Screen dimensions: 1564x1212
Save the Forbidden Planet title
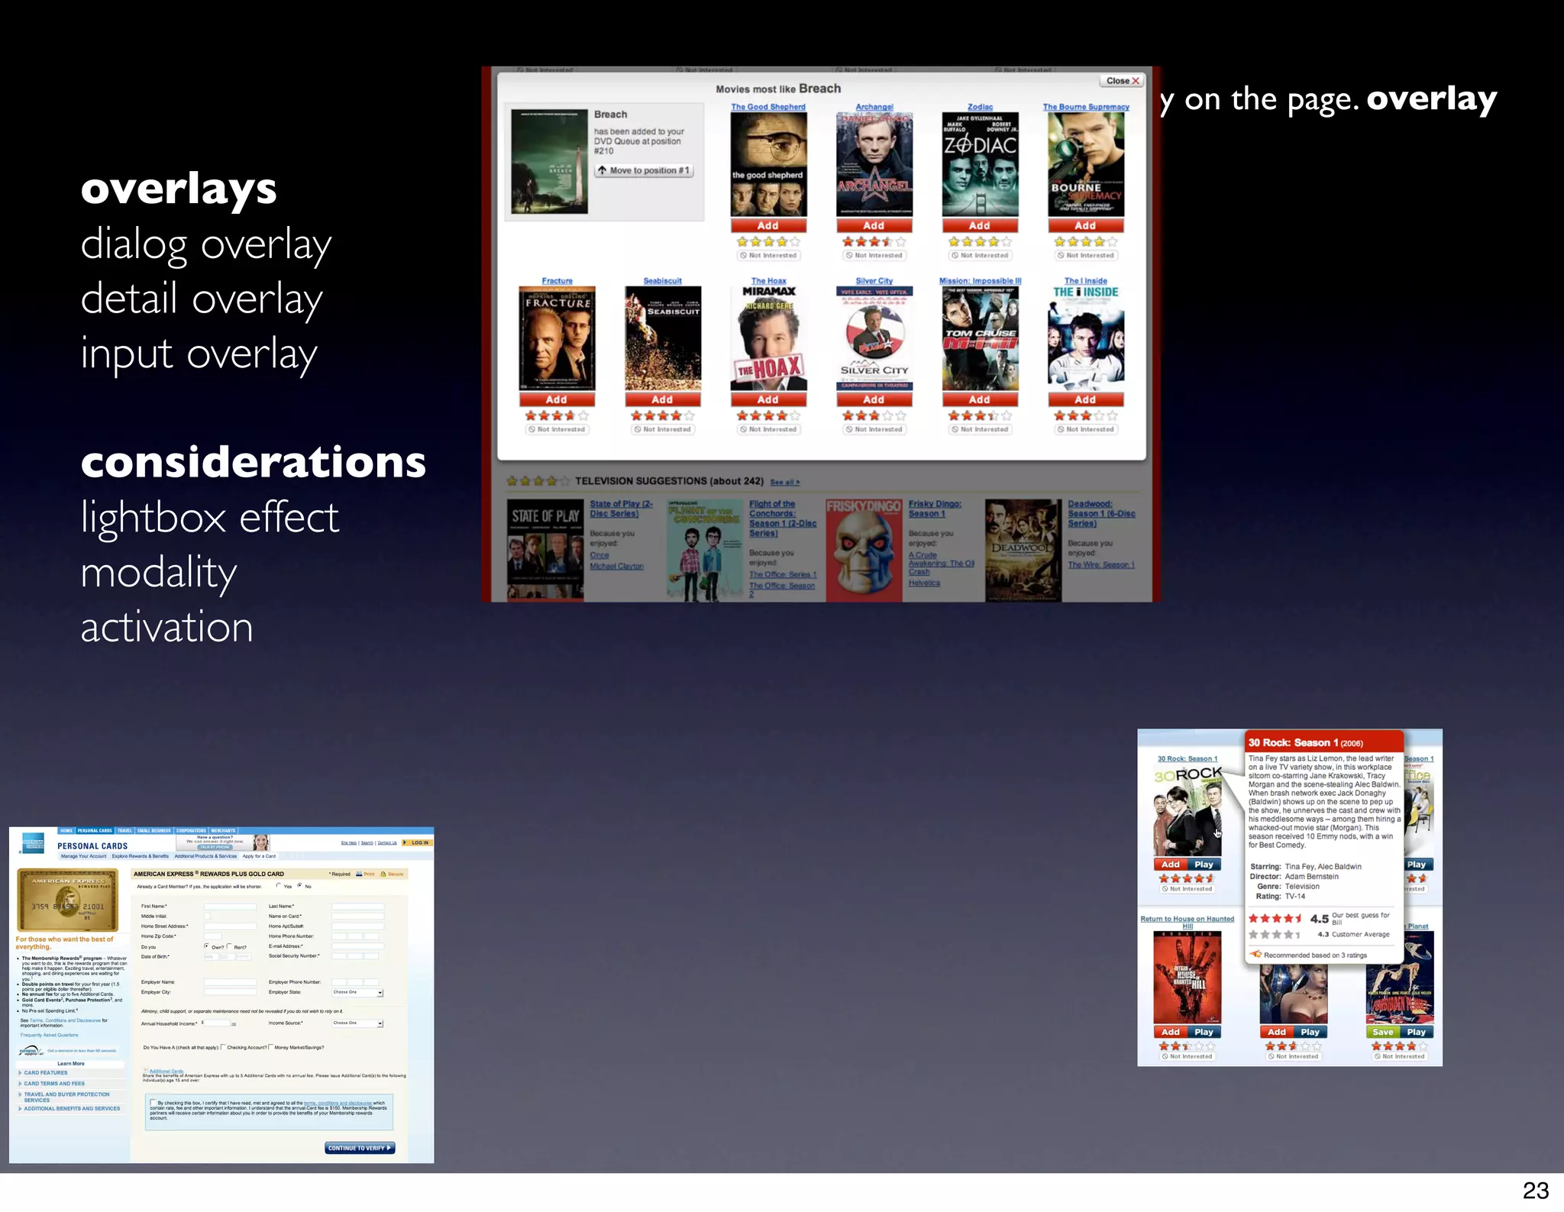click(1383, 1032)
